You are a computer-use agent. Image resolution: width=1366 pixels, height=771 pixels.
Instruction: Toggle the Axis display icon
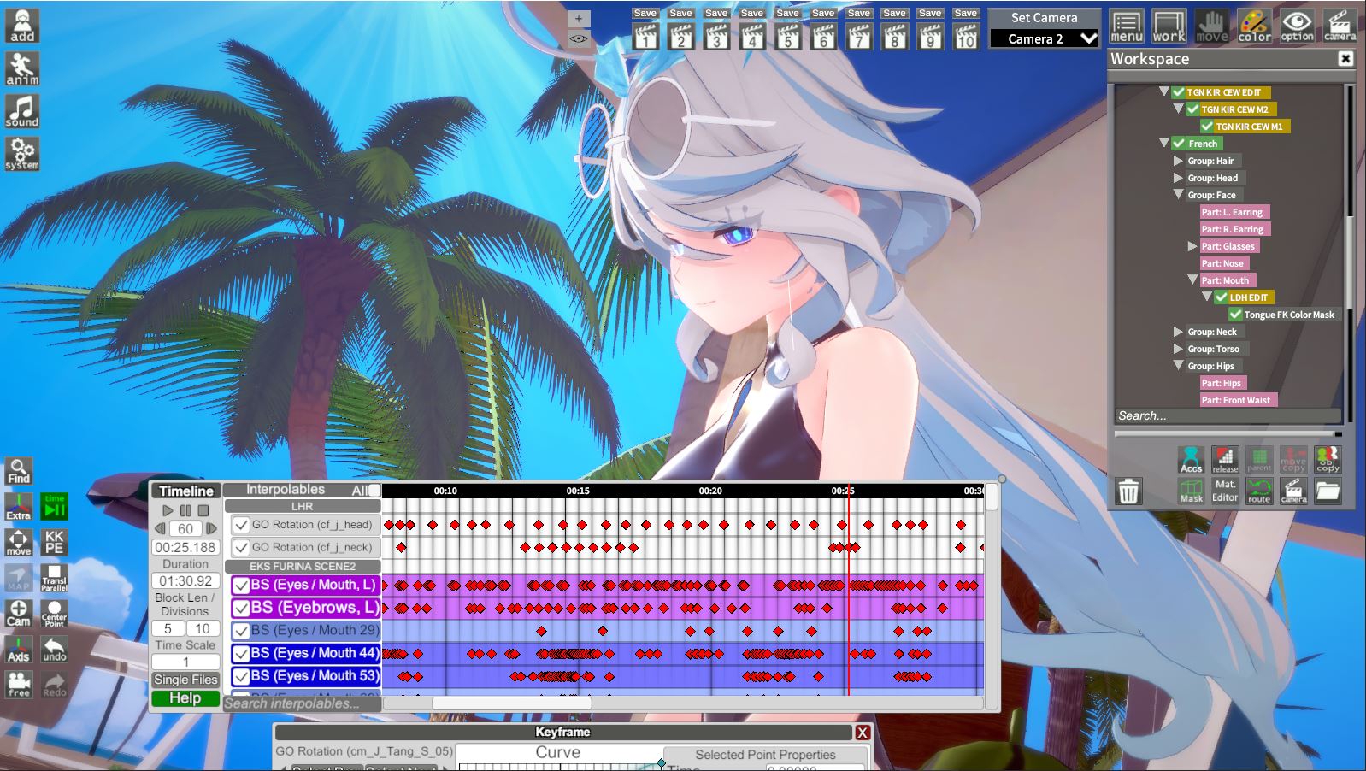click(x=19, y=650)
